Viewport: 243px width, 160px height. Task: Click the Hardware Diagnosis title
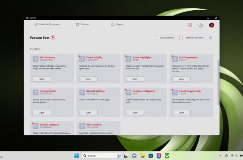144,91
